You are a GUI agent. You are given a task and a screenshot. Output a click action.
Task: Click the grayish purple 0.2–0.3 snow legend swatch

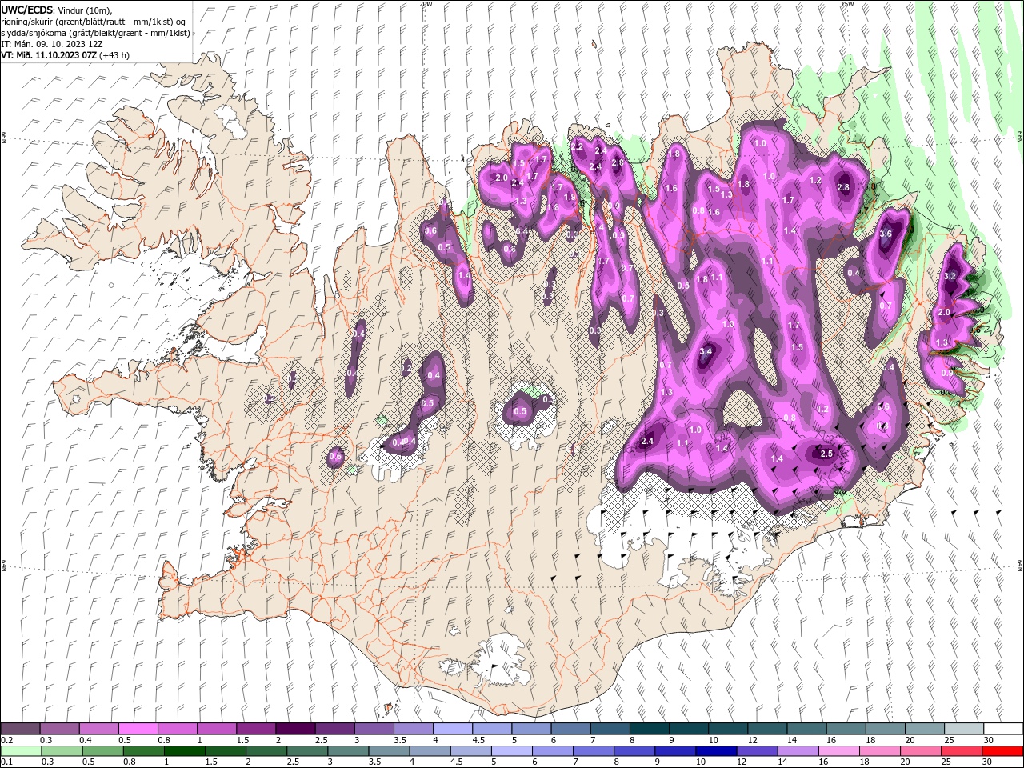21,729
